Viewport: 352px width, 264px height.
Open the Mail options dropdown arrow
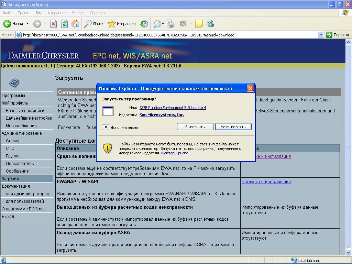(x=163, y=24)
